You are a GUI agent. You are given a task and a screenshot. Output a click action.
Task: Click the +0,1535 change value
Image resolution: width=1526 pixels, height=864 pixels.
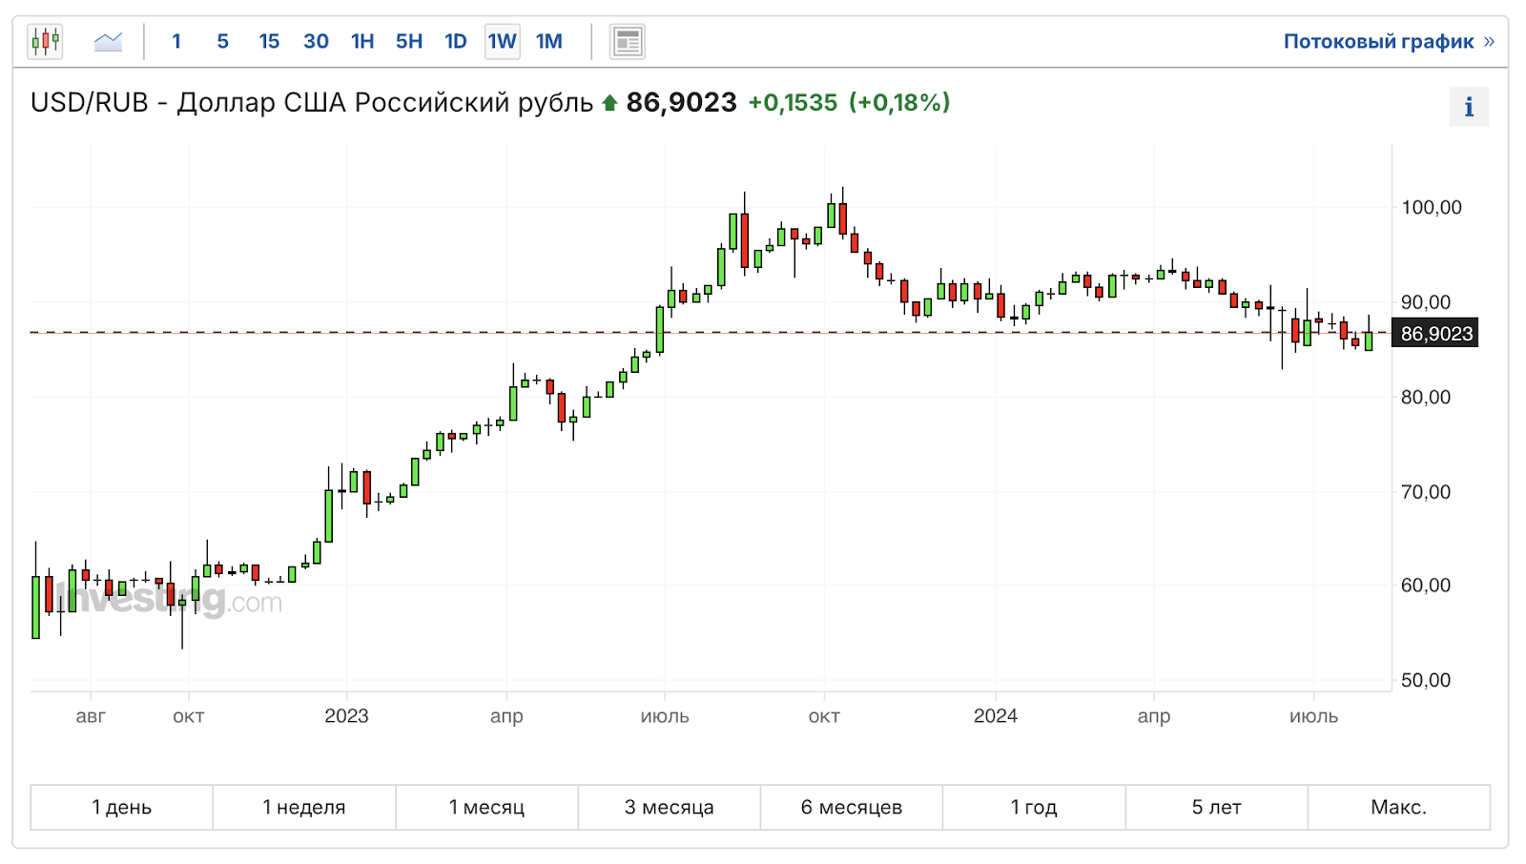tap(793, 102)
